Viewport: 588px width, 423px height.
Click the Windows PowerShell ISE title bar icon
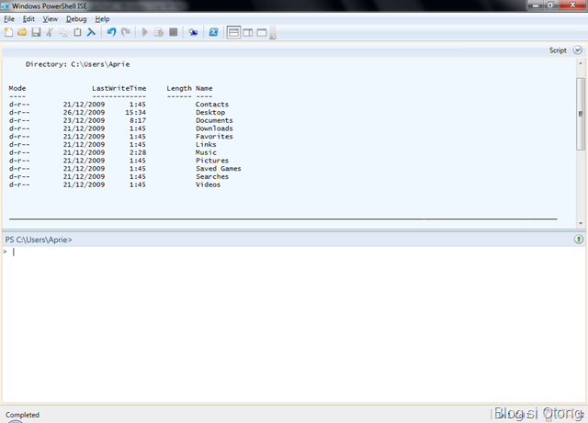pos(5,6)
